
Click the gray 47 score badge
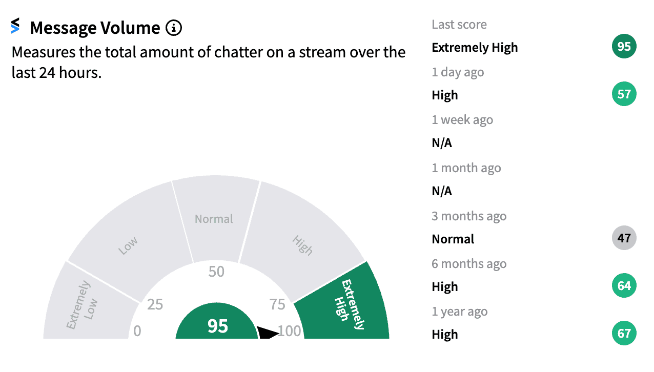tap(624, 238)
